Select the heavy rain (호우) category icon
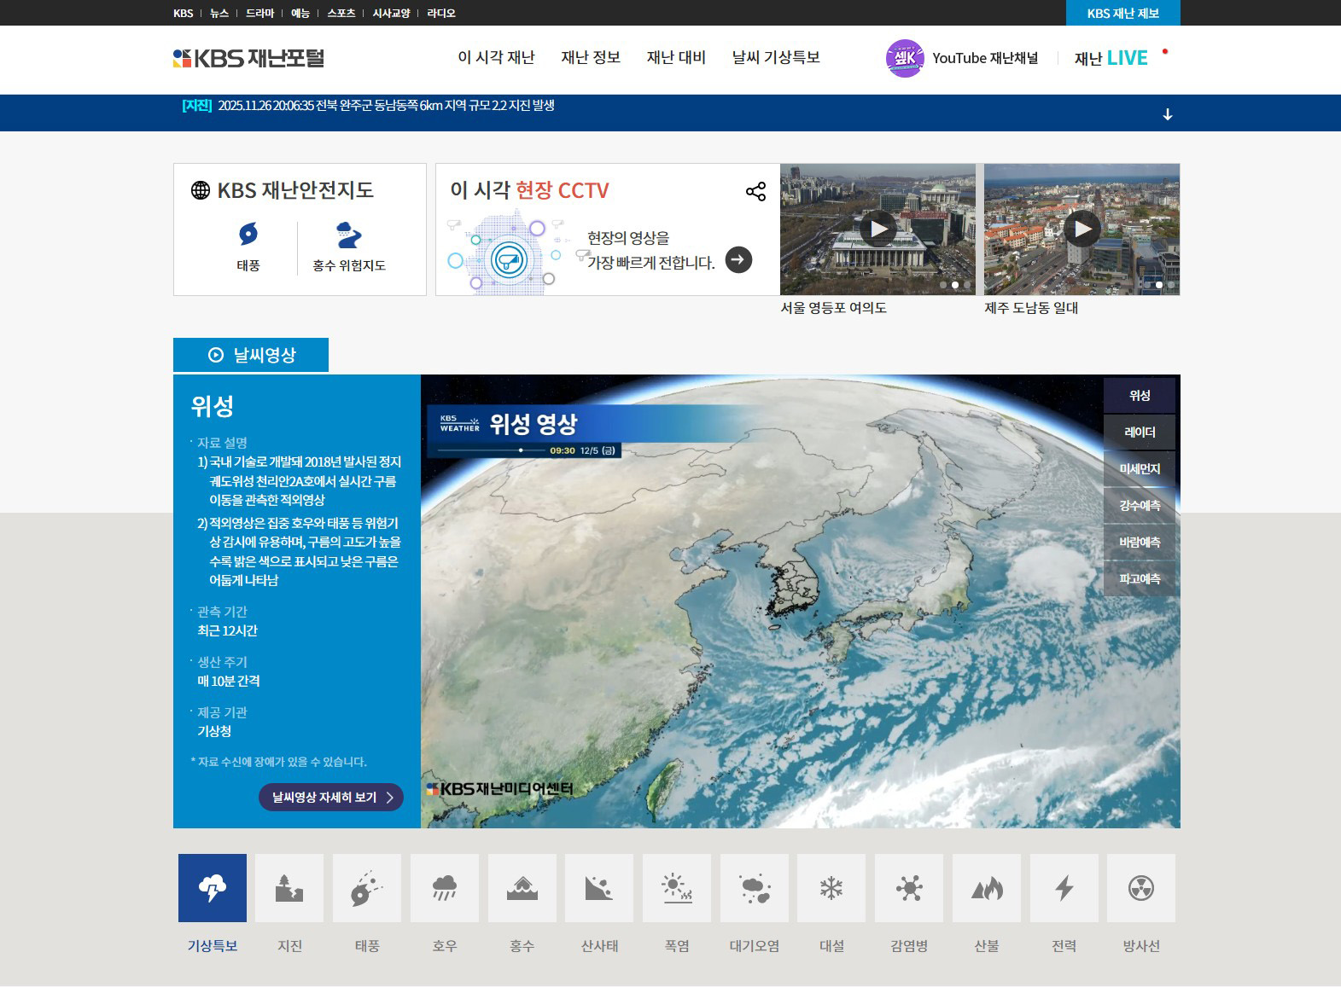Image resolution: width=1341 pixels, height=987 pixels. point(444,888)
